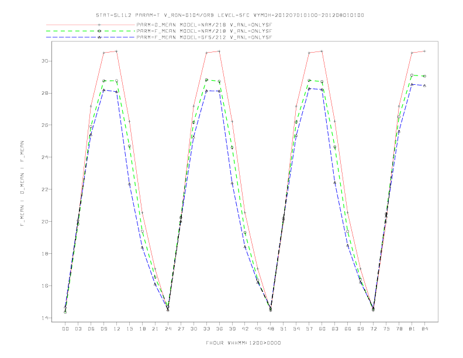463x358 pixels.
Task: Click x-axis forecast hour label 06
Action: point(91,329)
